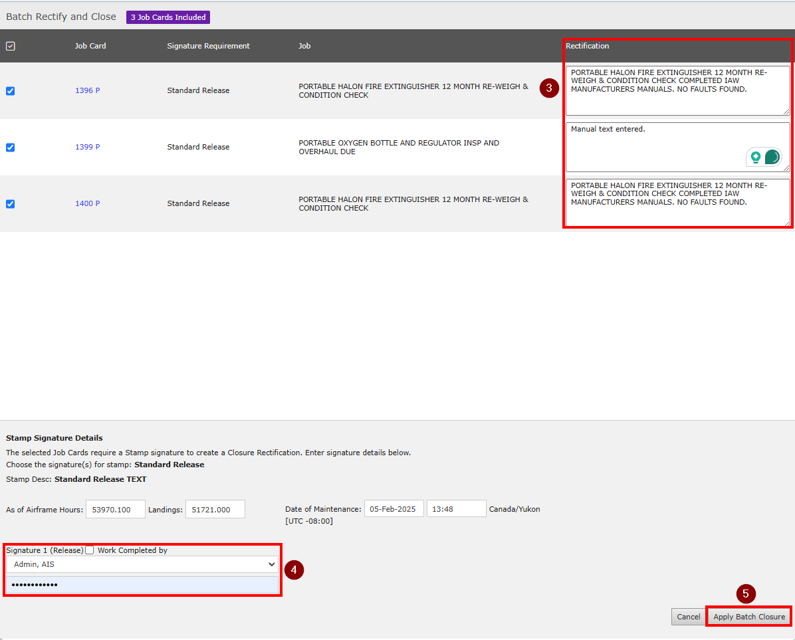Click the Batch Rectify and Close title

[x=61, y=17]
